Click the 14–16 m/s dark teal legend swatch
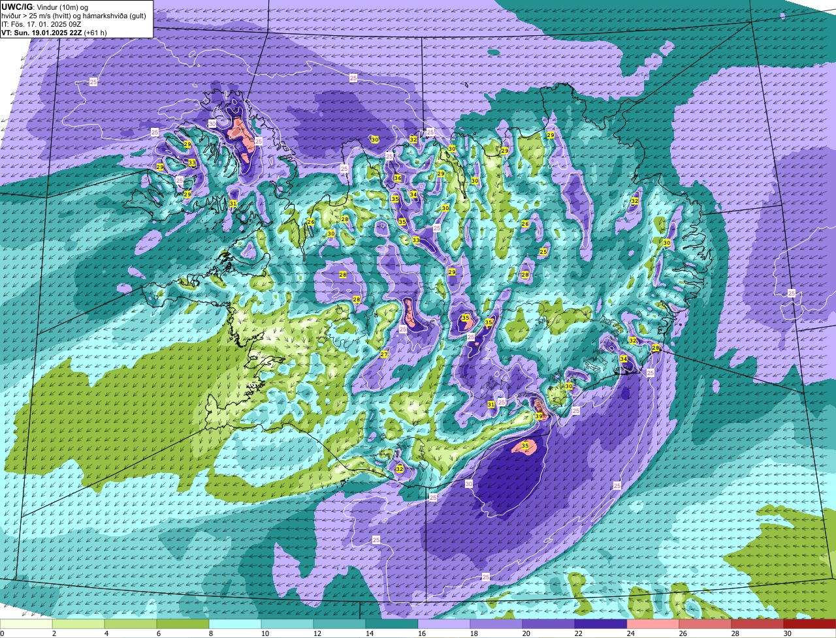The image size is (836, 638). point(392,624)
